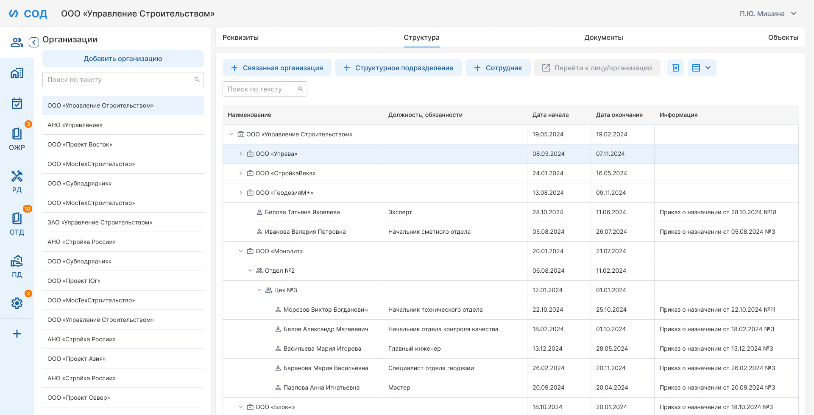
Task: Click organization icon beside ООО «Управа»
Action: click(250, 154)
